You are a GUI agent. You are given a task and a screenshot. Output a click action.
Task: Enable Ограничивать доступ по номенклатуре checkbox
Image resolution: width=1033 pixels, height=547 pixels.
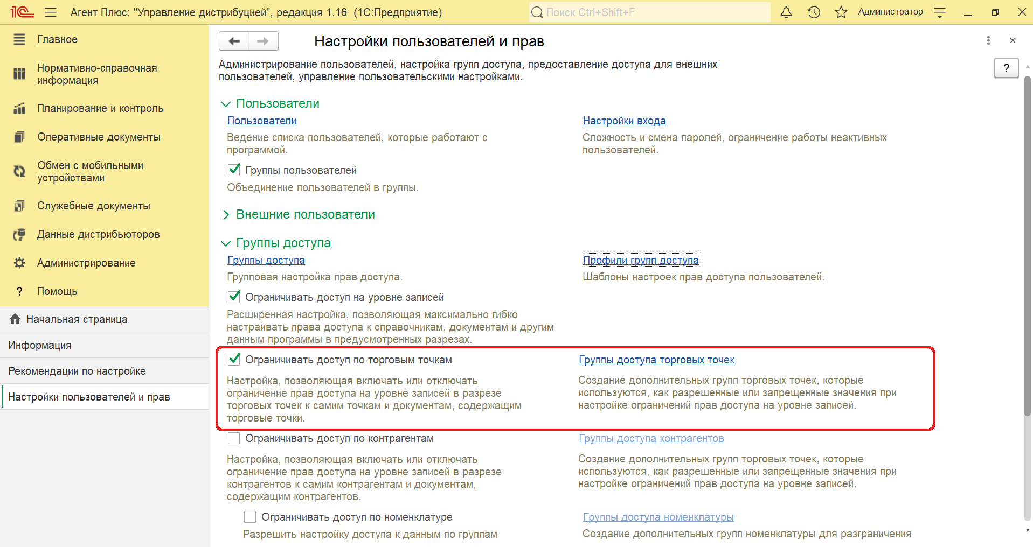pos(250,517)
